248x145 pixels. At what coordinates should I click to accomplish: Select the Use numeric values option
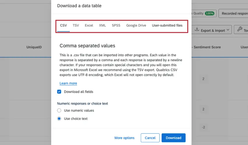point(59,111)
